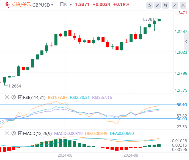Click the RSI3:67.16 value
The image size is (189, 160).
pyautogui.click(x=102, y=97)
